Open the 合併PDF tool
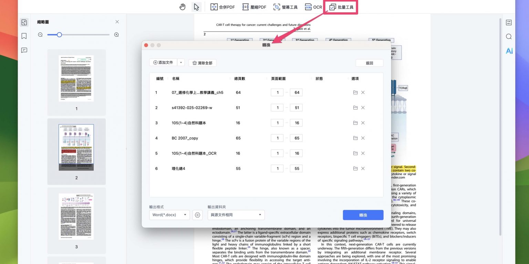 [222, 7]
